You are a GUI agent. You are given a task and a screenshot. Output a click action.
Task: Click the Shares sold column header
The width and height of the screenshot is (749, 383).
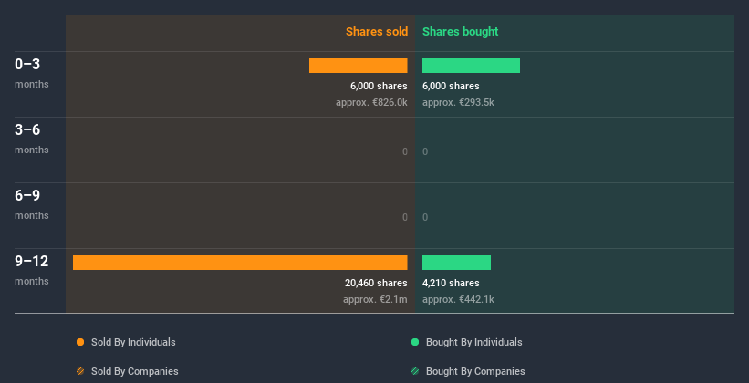(x=377, y=32)
